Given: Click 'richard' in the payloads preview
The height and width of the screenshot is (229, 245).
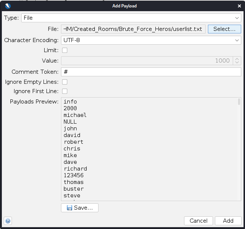Looking at the screenshot, I should 75,169.
